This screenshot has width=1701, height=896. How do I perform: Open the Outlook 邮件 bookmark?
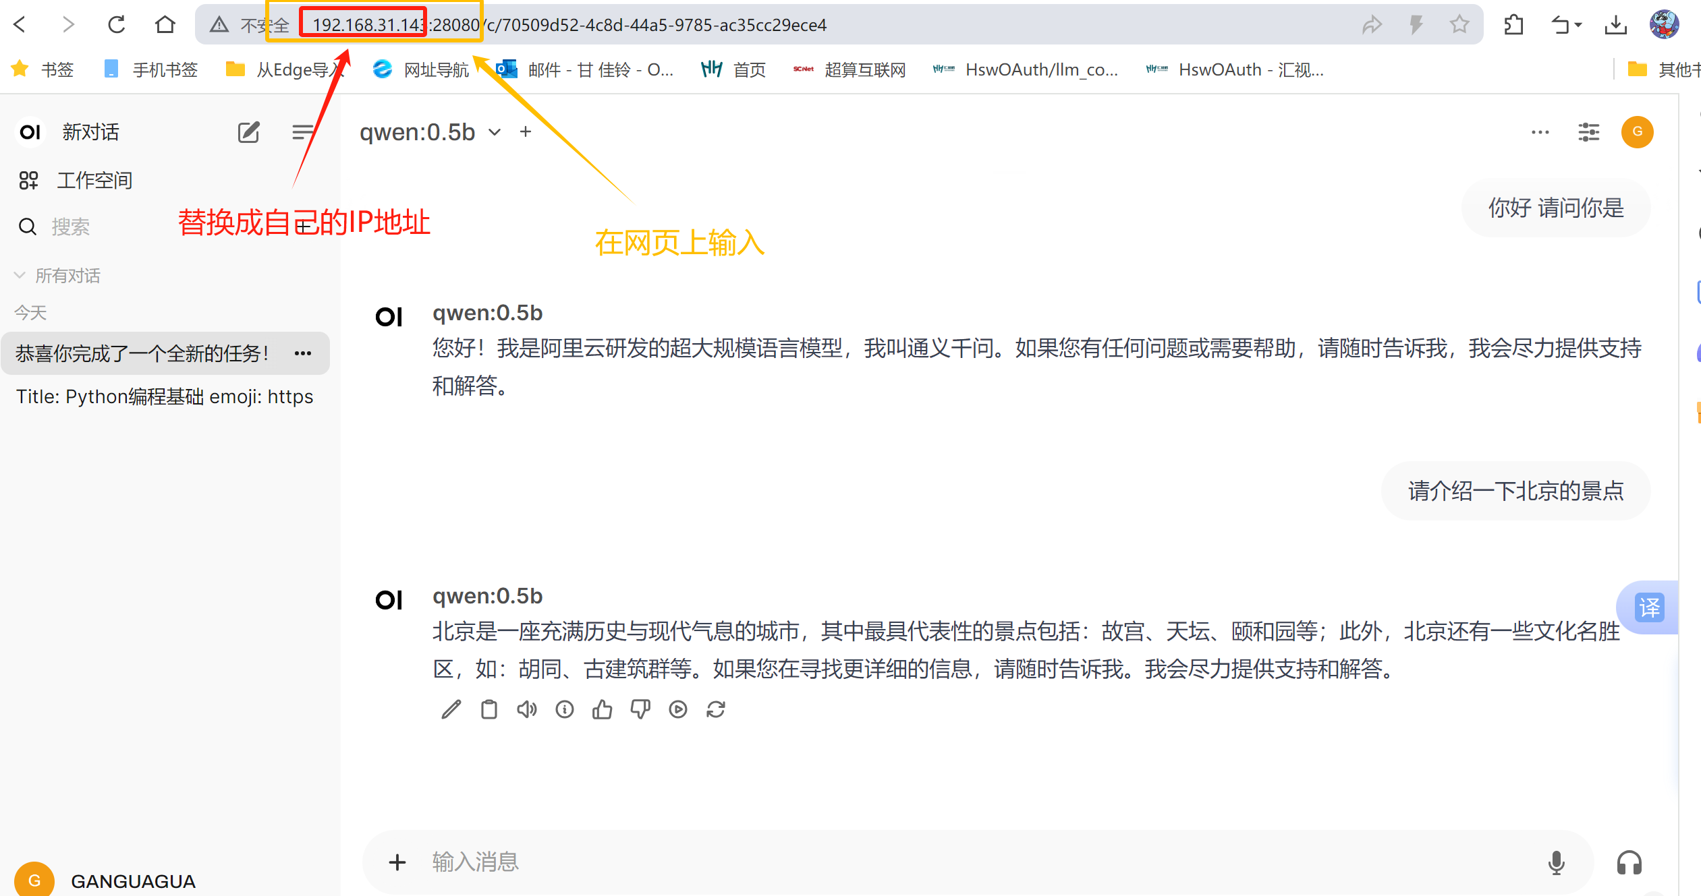584,69
